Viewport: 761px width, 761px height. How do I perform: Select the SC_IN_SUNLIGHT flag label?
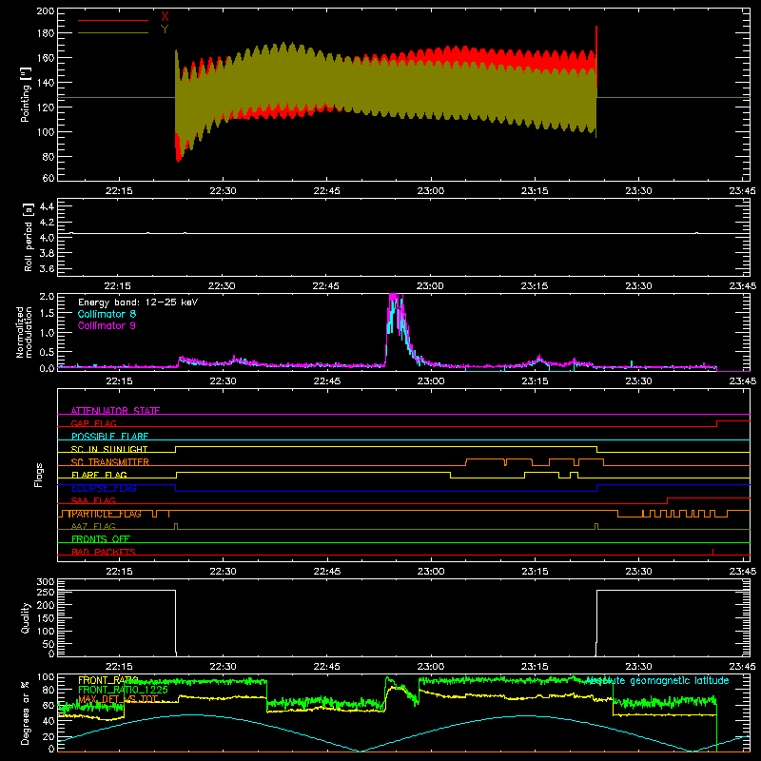click(109, 449)
